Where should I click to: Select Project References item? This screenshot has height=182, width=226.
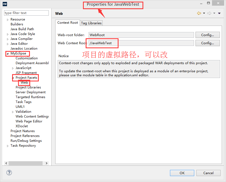click(25, 136)
